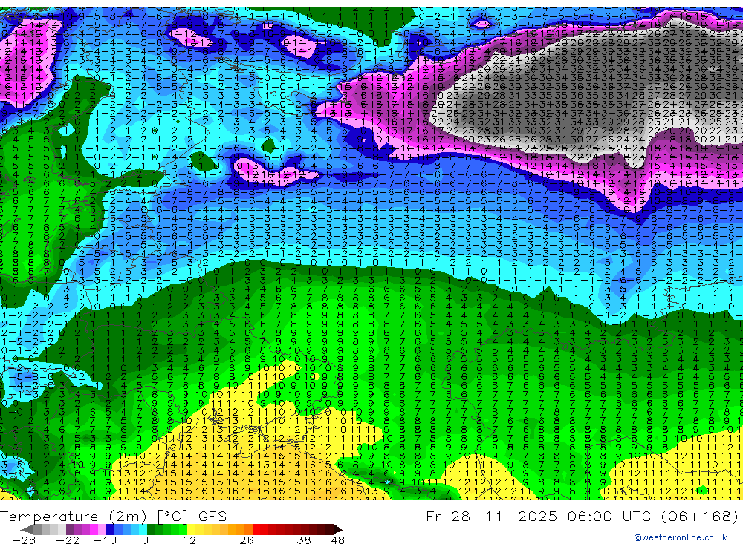This screenshot has width=743, height=544.
Task: Click the 'GFS' model label
Action: pos(212,517)
